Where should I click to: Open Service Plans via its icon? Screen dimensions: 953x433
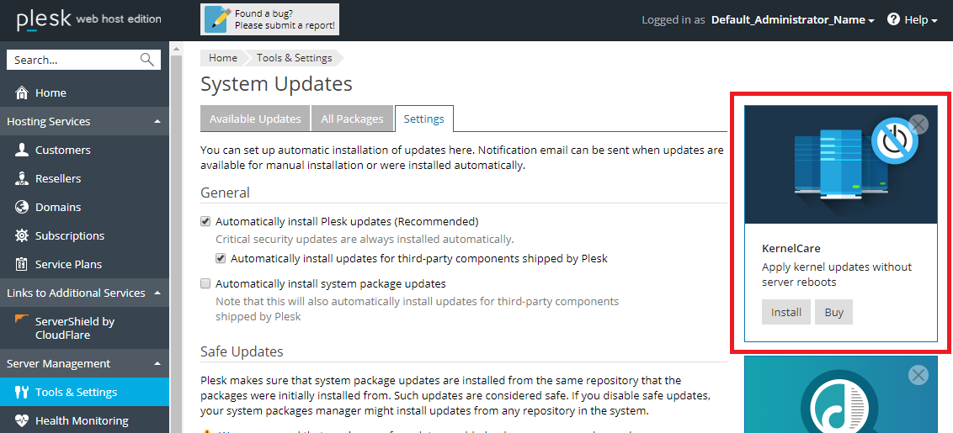[22, 265]
